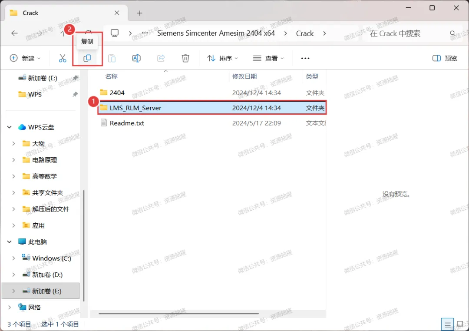Viewport: 469px width, 331px height.
Task: Click the 2024/5/17 22:09 date cell
Action: (x=256, y=123)
